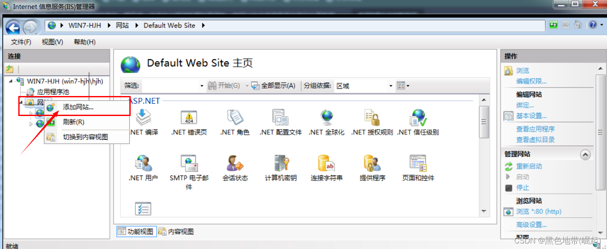Switch to the 功能视图 tab
Image resolution: width=607 pixels, height=249 pixels.
[136, 232]
